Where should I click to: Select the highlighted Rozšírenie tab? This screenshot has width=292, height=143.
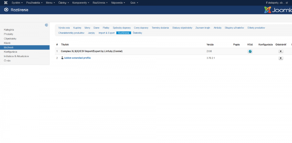124,33
